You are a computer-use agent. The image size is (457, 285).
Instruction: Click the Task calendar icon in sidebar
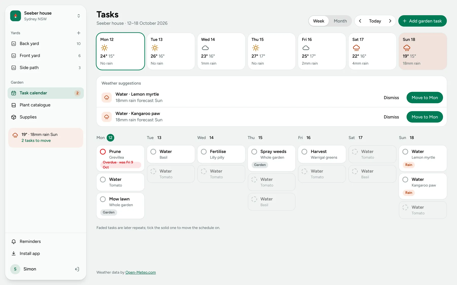(x=14, y=93)
